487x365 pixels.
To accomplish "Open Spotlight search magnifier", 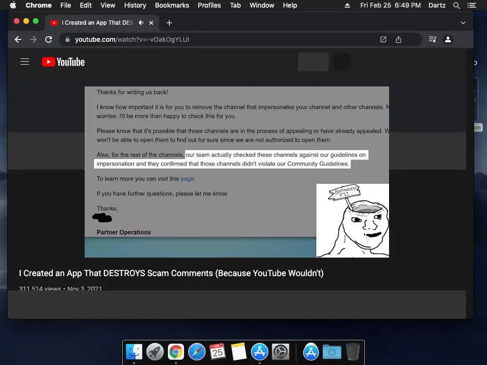I will pos(456,5).
